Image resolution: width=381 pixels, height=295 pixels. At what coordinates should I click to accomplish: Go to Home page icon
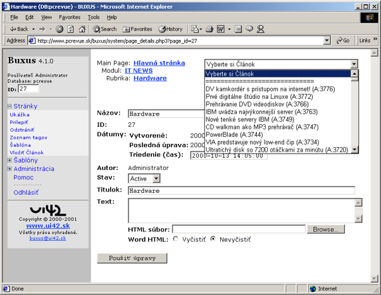click(x=80, y=29)
